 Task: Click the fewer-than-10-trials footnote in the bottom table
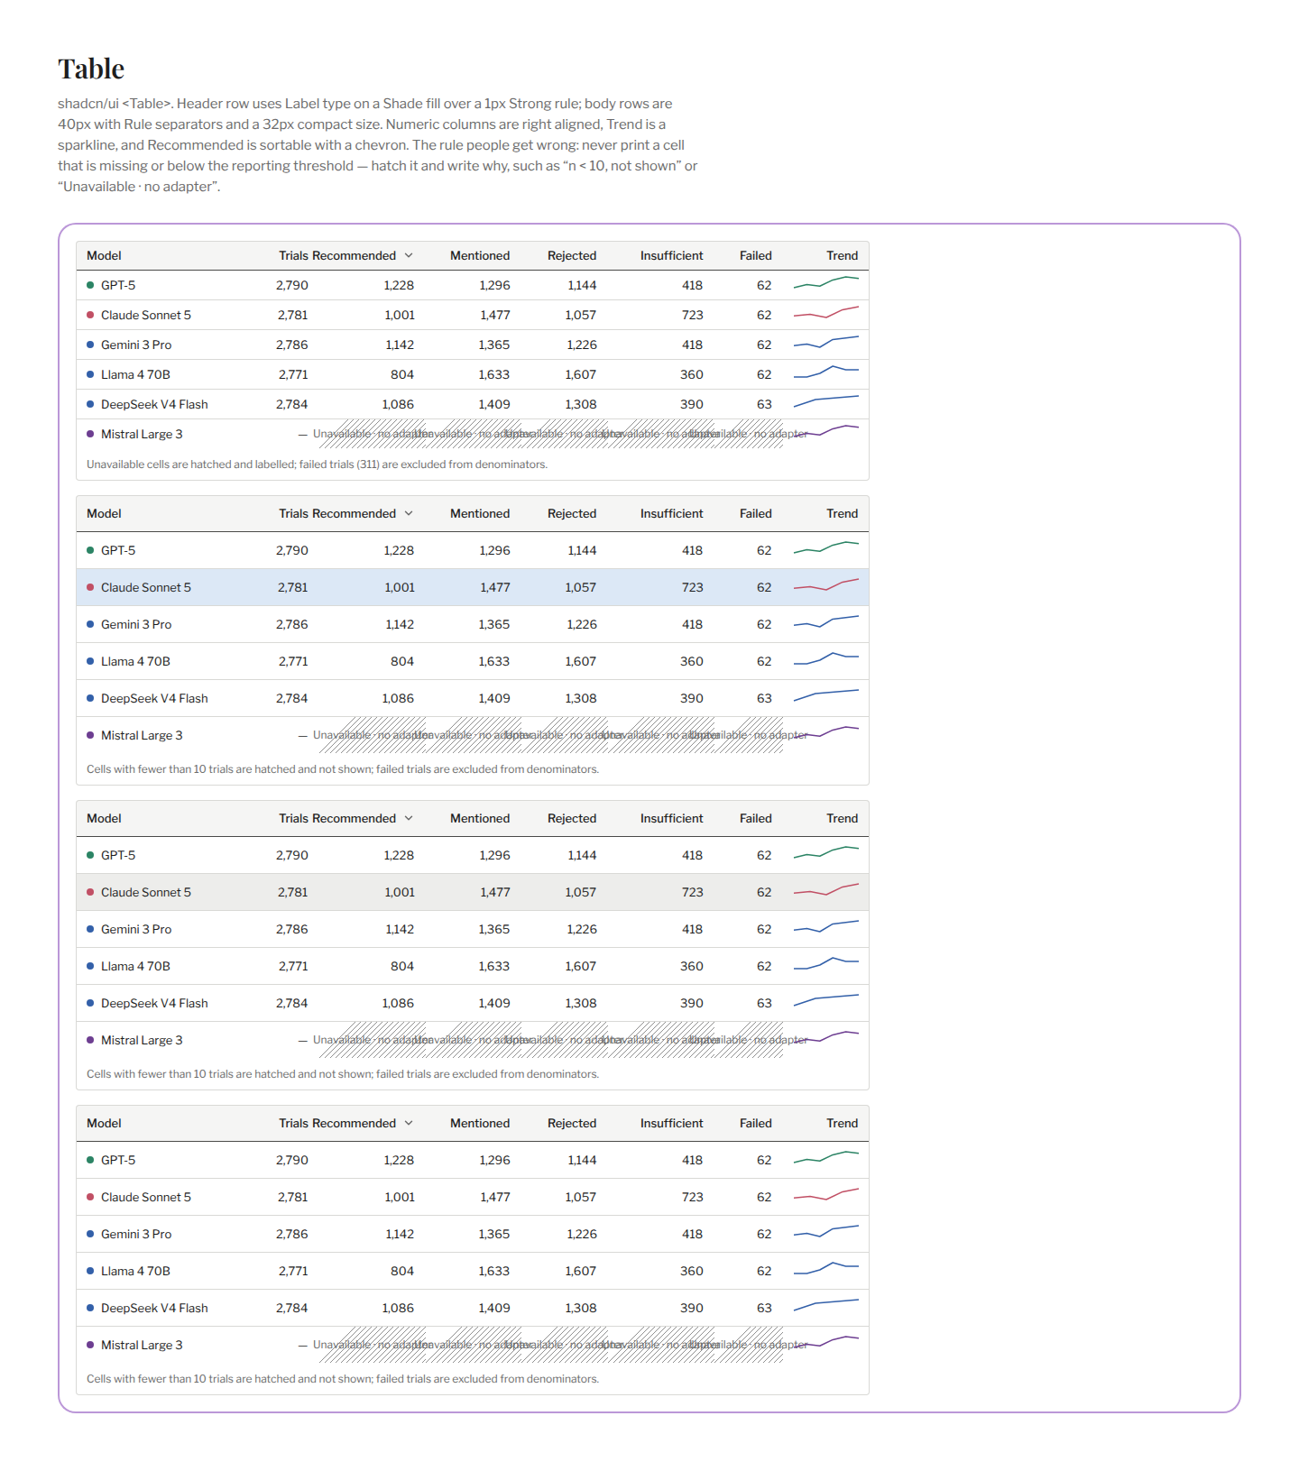[343, 1379]
